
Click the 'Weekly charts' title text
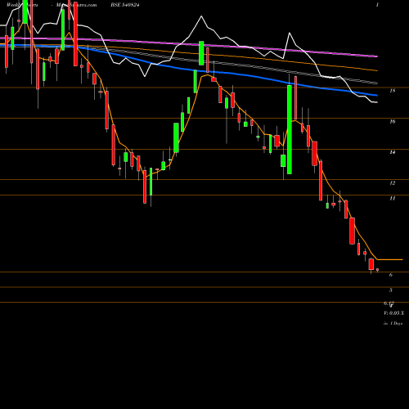pos(22,5)
